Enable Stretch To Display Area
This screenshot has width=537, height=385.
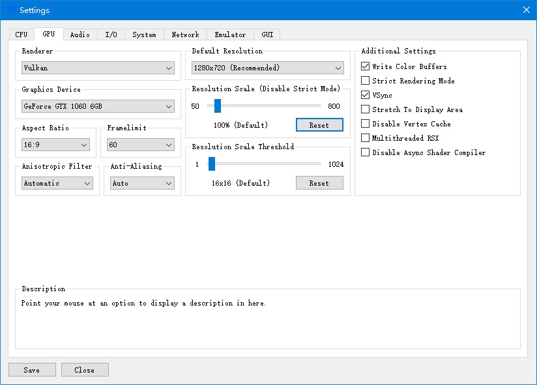pyautogui.click(x=366, y=109)
